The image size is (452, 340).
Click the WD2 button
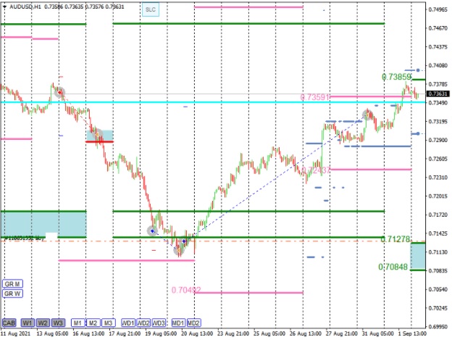143,323
